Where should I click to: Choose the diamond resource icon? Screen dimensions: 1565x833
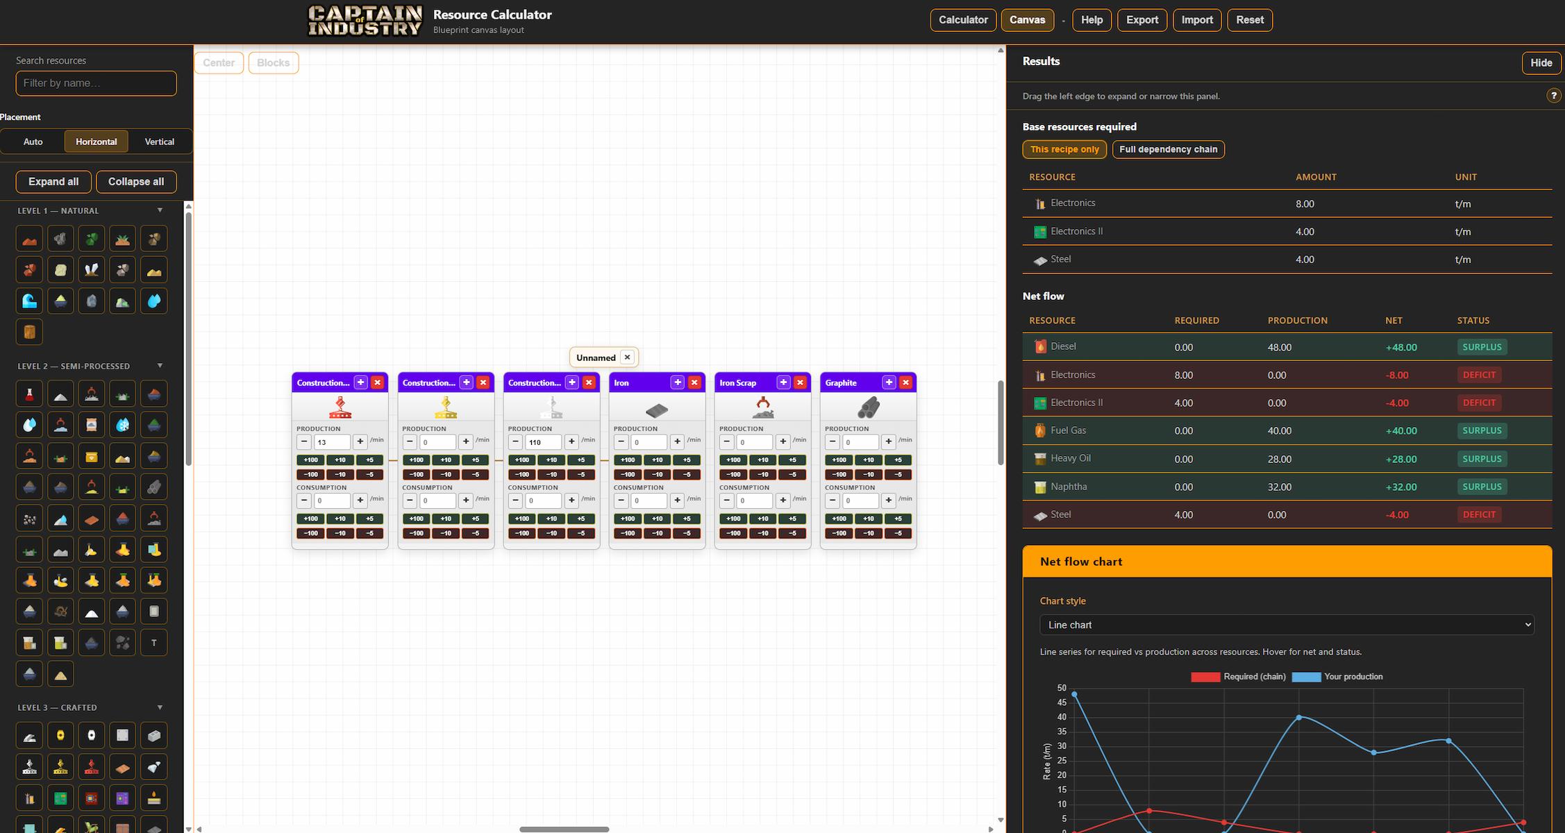pyautogui.click(x=153, y=767)
